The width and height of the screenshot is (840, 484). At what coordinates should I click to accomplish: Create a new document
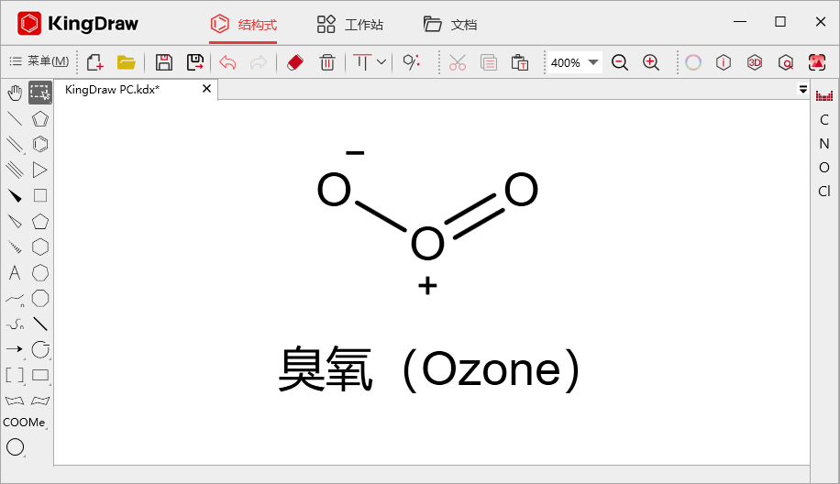pyautogui.click(x=94, y=62)
